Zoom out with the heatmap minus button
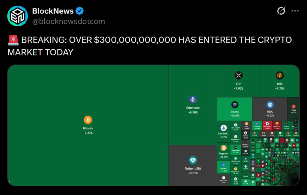Image resolution: width=307 pixels, height=195 pixels. pos(296,125)
